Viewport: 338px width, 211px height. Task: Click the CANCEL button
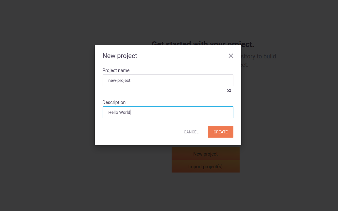coord(191,132)
